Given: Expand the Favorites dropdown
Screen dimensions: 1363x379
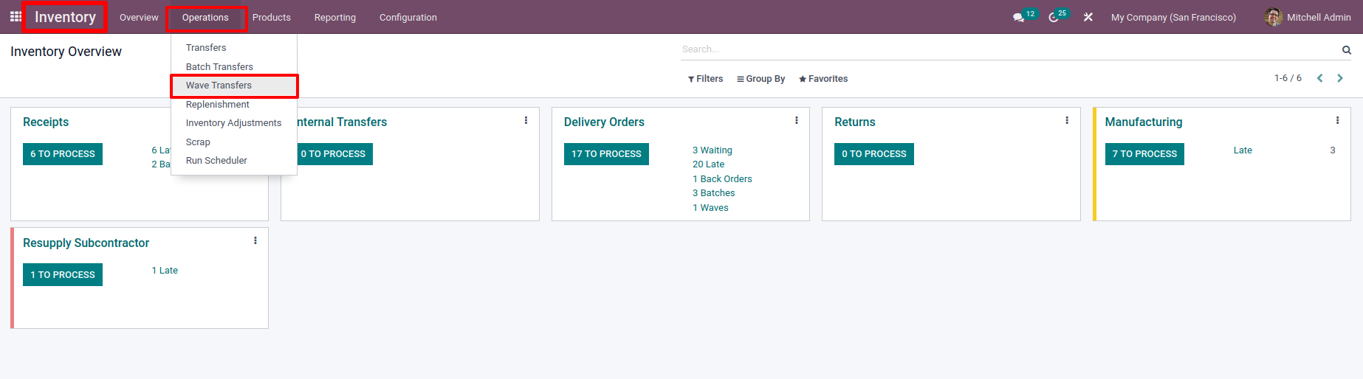Looking at the screenshot, I should coord(823,79).
